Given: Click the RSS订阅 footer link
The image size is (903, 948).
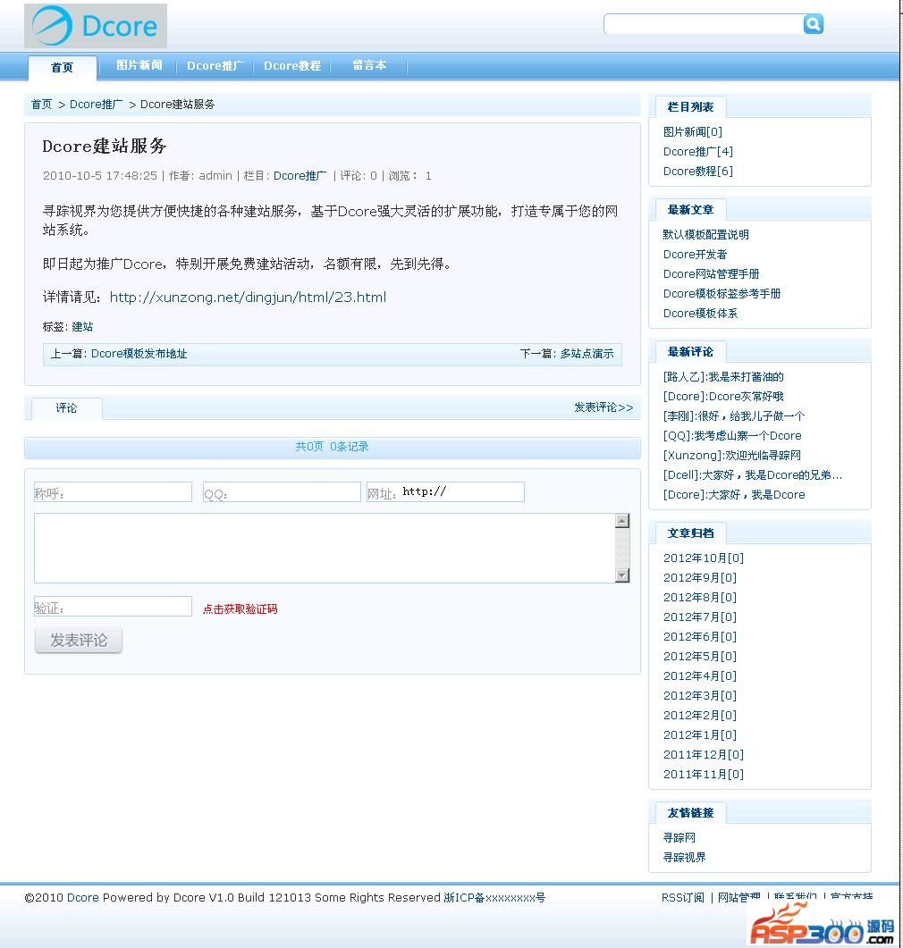Looking at the screenshot, I should click(x=683, y=898).
